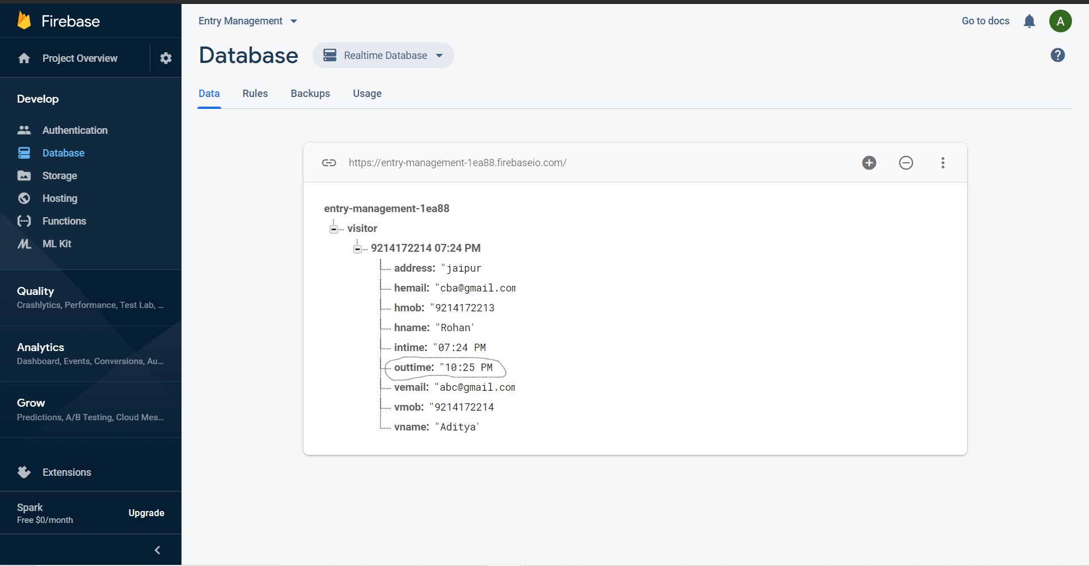Click the Database sidebar label
The image size is (1089, 566).
tap(63, 153)
